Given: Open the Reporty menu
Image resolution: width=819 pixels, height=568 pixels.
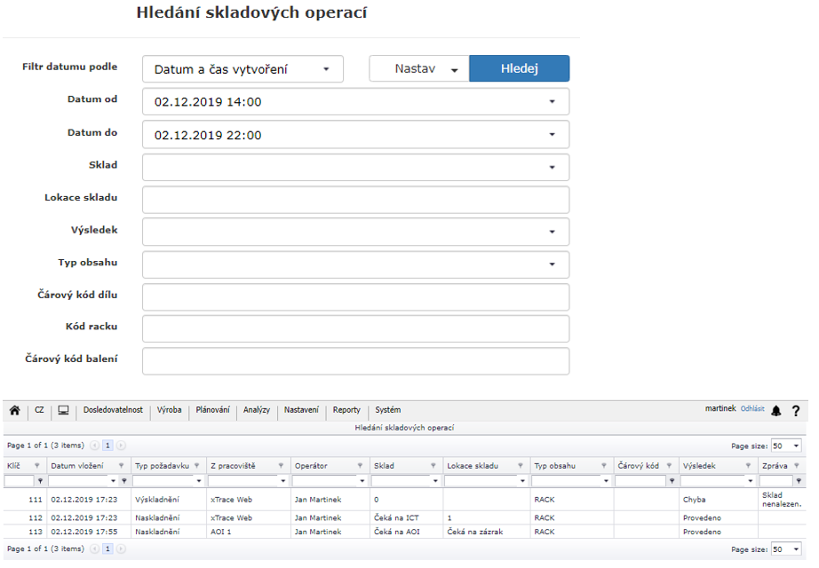Looking at the screenshot, I should pos(346,410).
